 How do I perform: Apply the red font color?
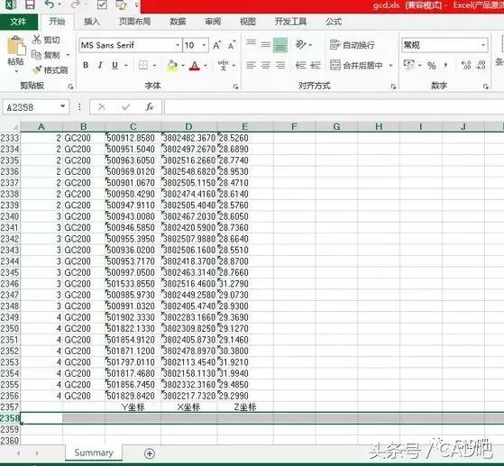pos(195,66)
